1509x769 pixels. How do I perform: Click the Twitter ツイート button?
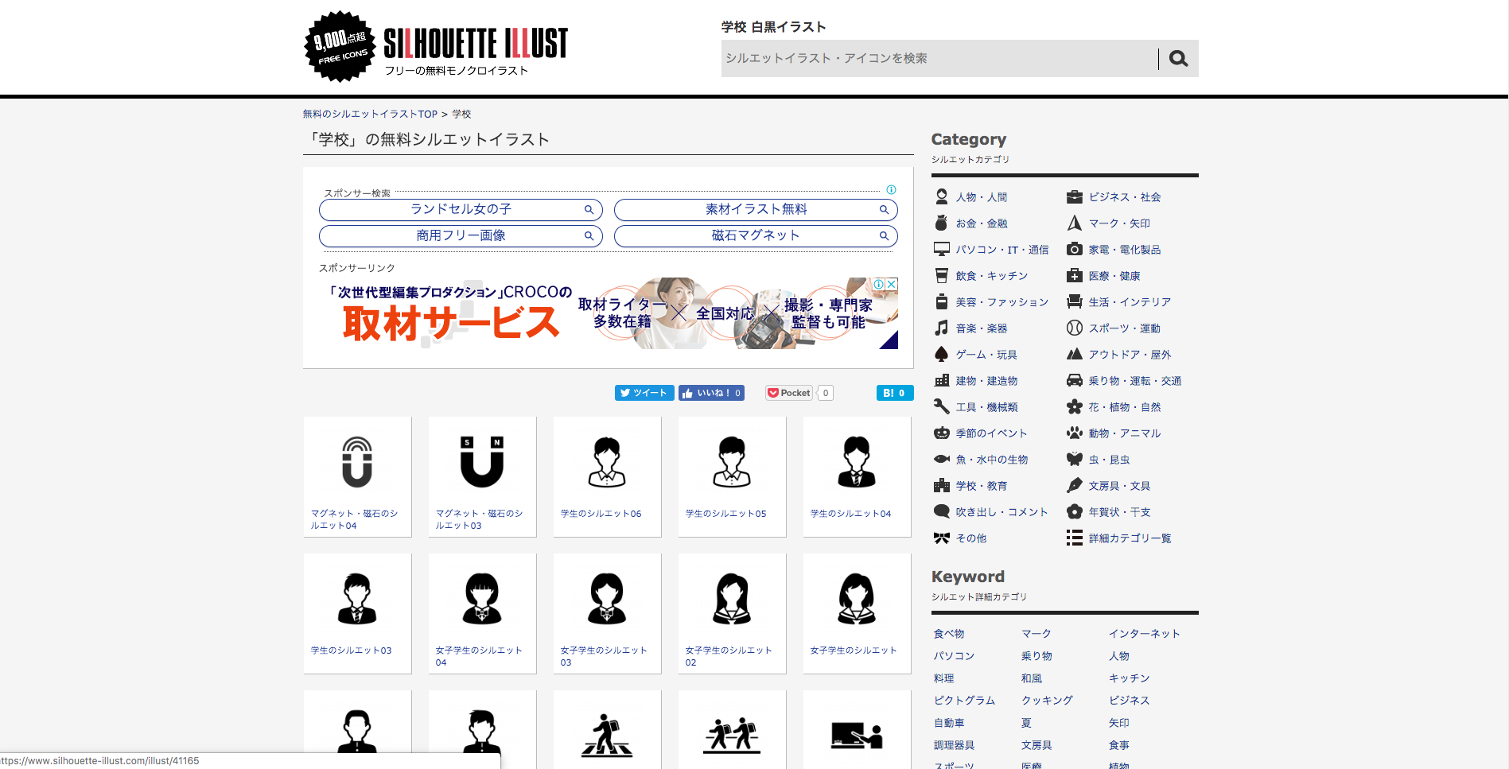644,393
